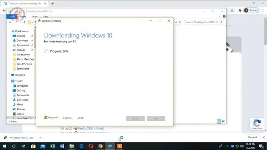Click the Back button in Setup

(x=135, y=118)
